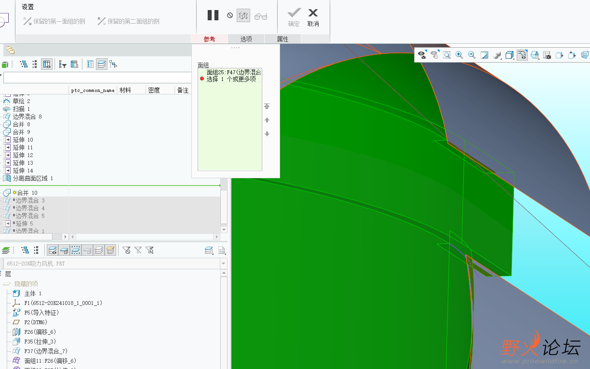Toggle model tree columns display button

[x=47, y=64]
